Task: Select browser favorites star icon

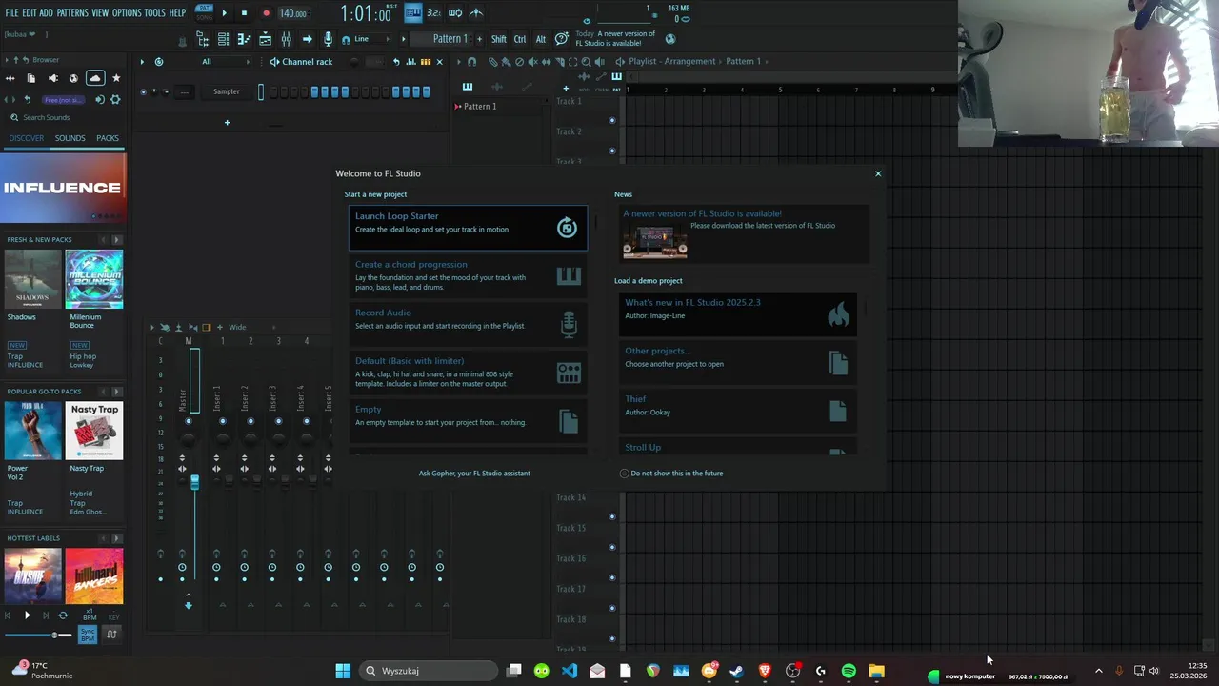Action: coord(116,78)
